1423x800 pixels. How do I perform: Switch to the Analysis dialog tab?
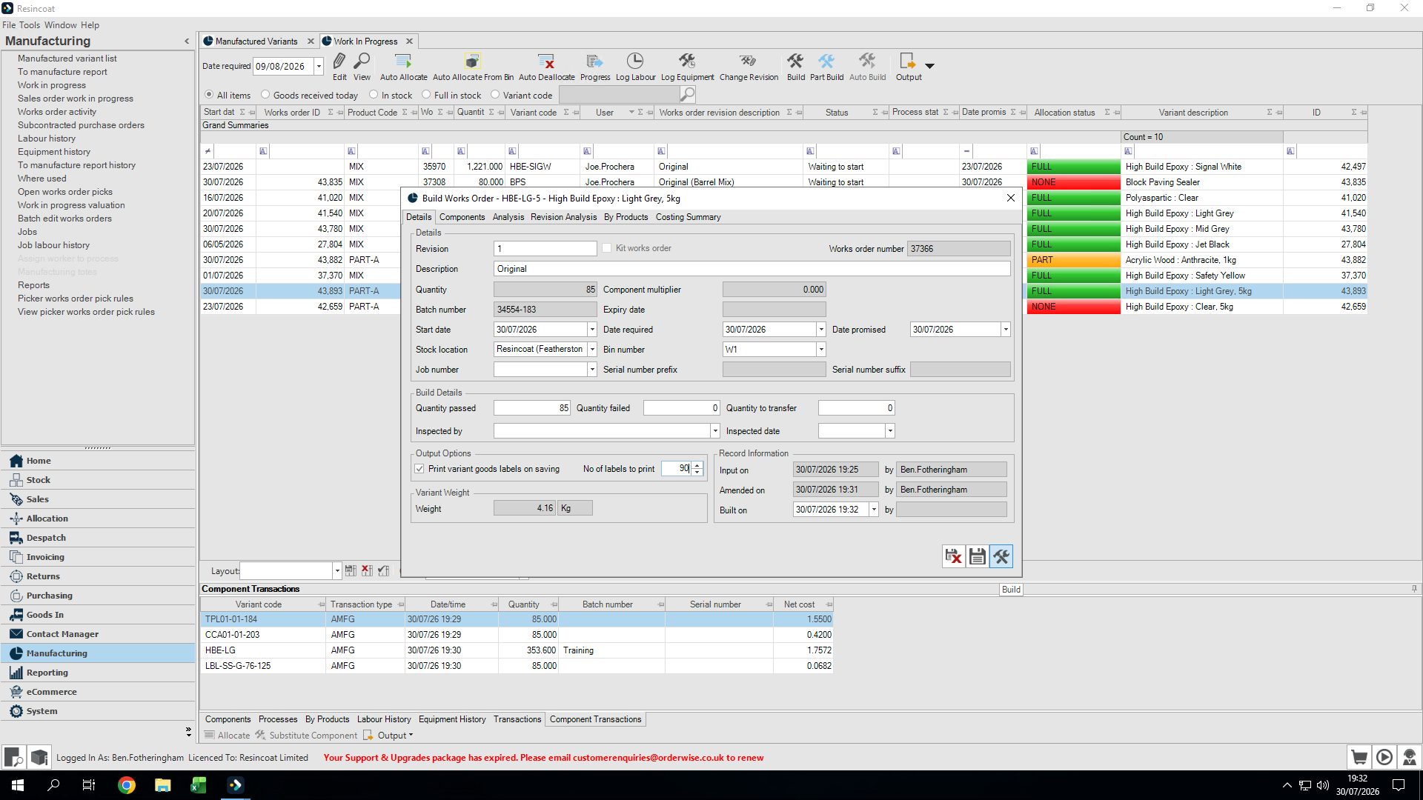508,217
